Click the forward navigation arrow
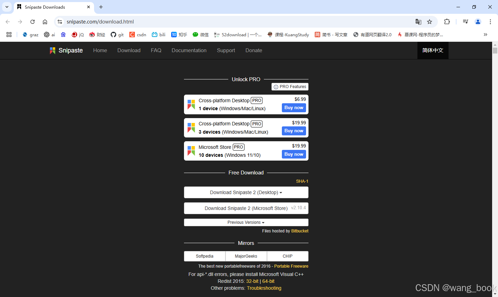Image resolution: width=498 pixels, height=297 pixels. [20, 22]
